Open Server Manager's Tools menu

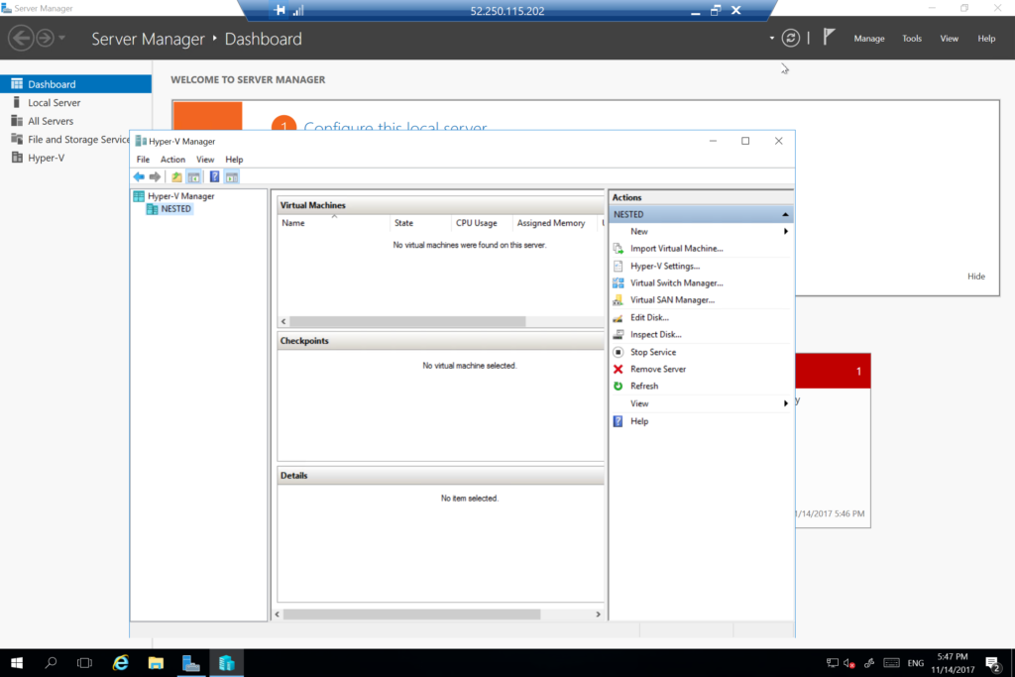(911, 38)
